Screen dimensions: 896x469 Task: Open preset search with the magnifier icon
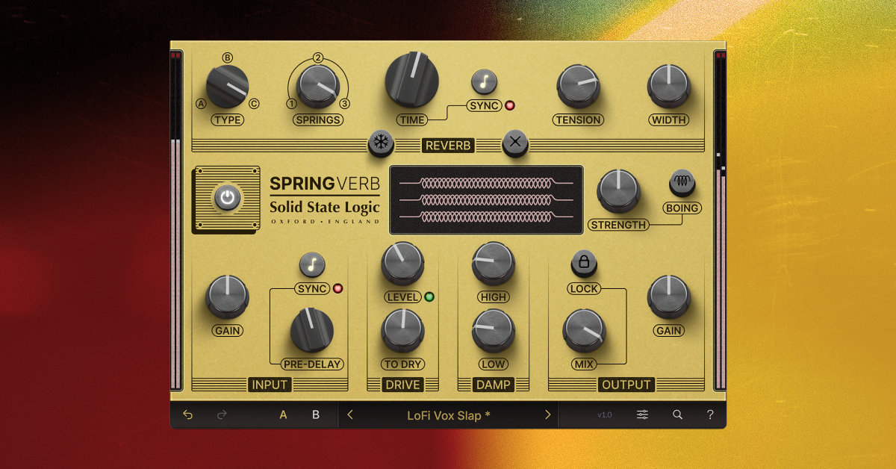(676, 414)
